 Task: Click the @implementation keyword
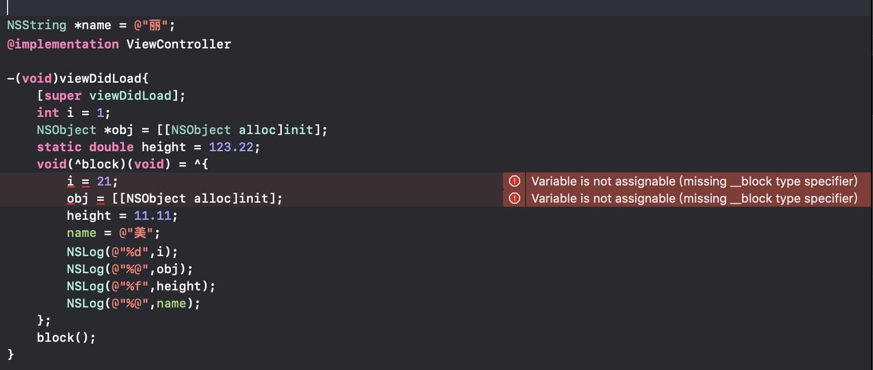tap(63, 44)
